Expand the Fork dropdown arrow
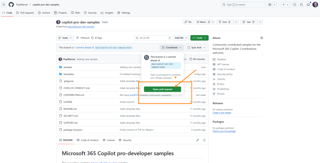This screenshot has width=320, height=163. click(236, 22)
